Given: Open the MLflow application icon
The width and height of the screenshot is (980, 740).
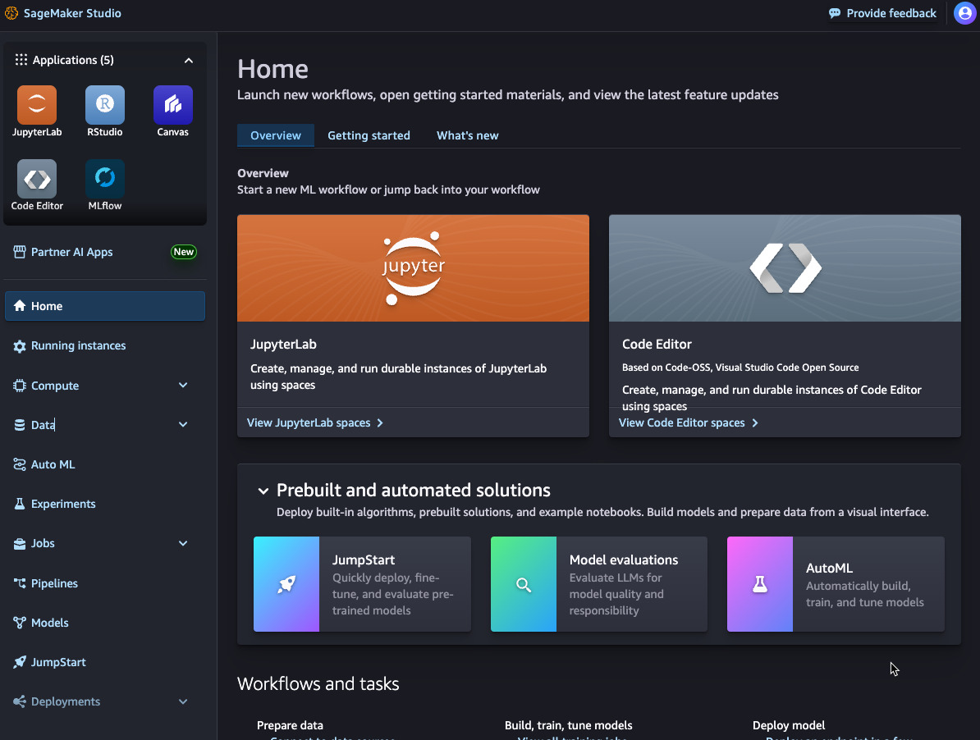Looking at the screenshot, I should coord(105,179).
